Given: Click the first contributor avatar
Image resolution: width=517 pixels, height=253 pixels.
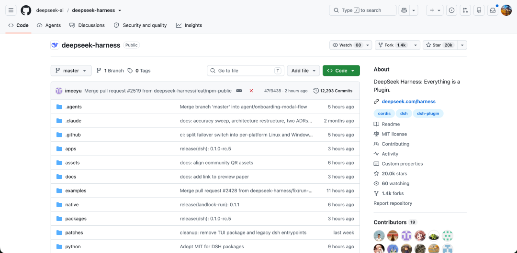Looking at the screenshot, I should click(x=379, y=235).
